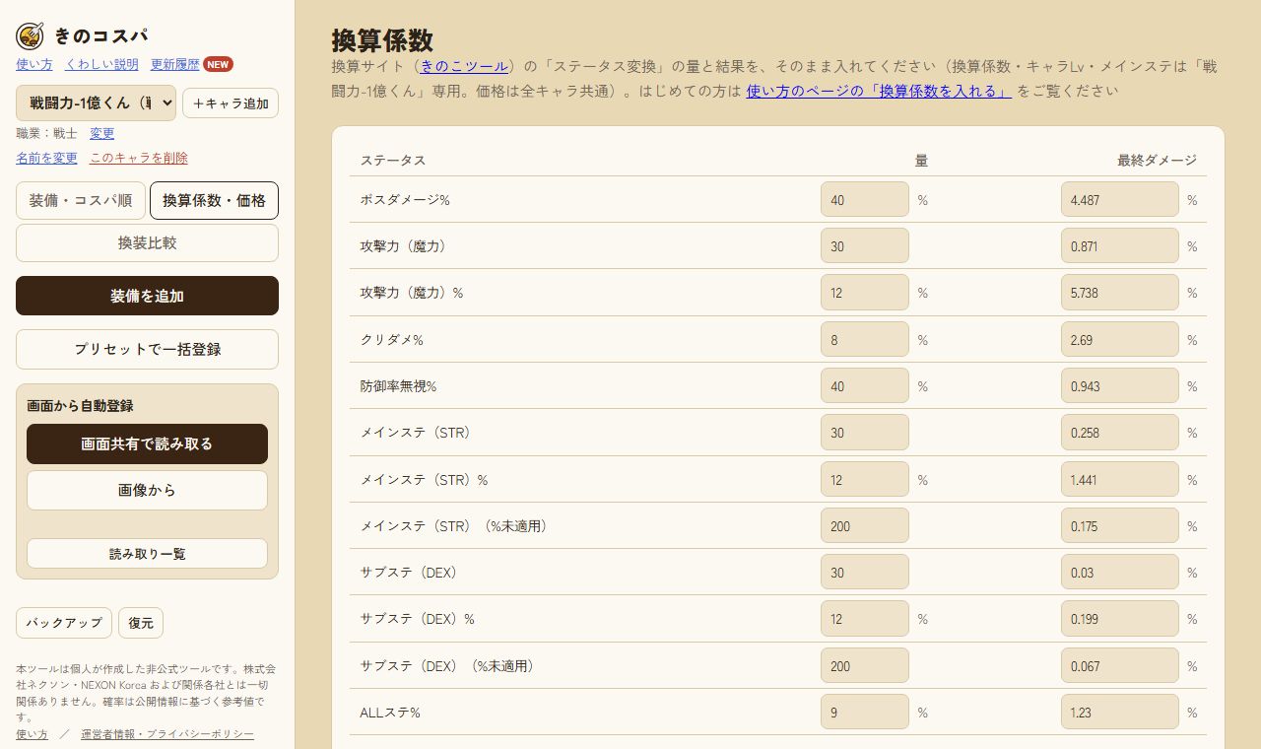
Task: Click the 最終ダメージ column header
Action: click(1157, 160)
